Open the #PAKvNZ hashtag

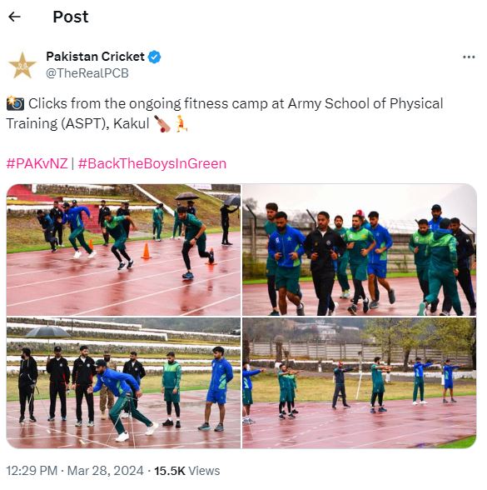click(x=37, y=163)
